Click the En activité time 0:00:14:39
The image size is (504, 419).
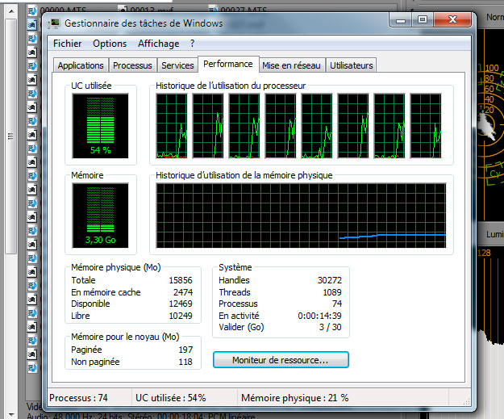(319, 316)
